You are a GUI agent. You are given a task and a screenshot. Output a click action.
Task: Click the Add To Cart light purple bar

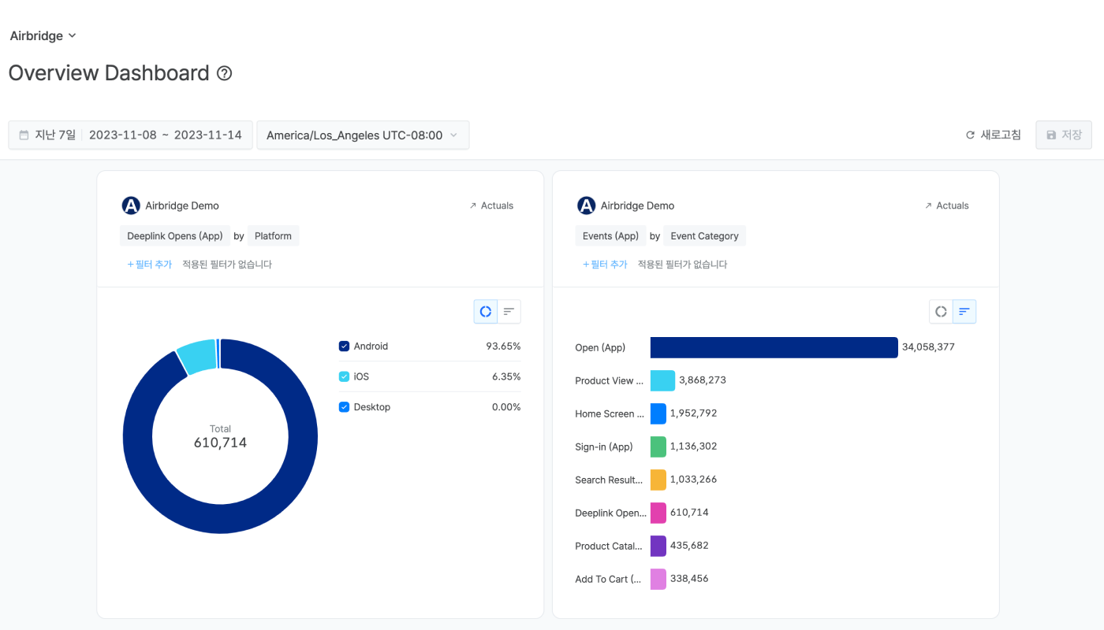coord(658,579)
